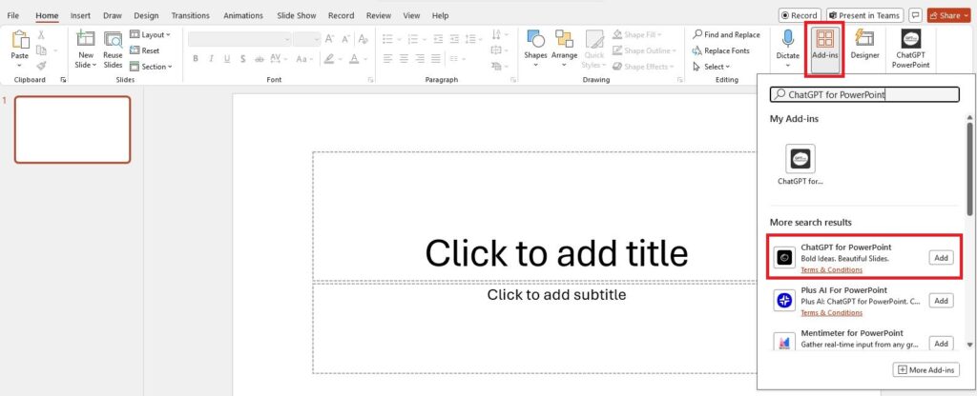Launch ChatGPT PowerPoint ribbon button

coord(910,49)
